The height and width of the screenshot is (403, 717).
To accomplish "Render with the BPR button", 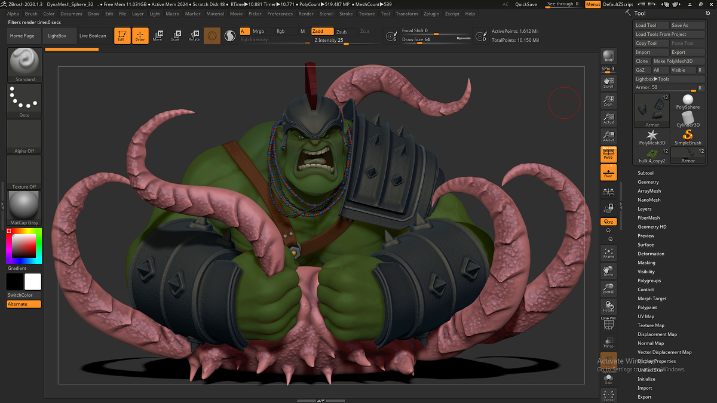I will [608, 56].
